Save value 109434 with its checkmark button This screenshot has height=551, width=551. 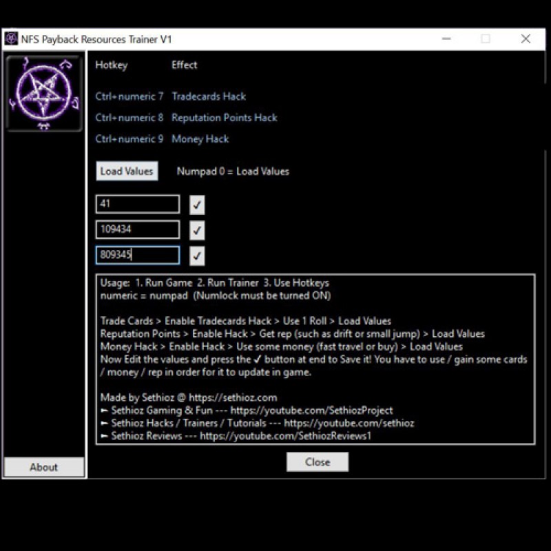pos(197,230)
